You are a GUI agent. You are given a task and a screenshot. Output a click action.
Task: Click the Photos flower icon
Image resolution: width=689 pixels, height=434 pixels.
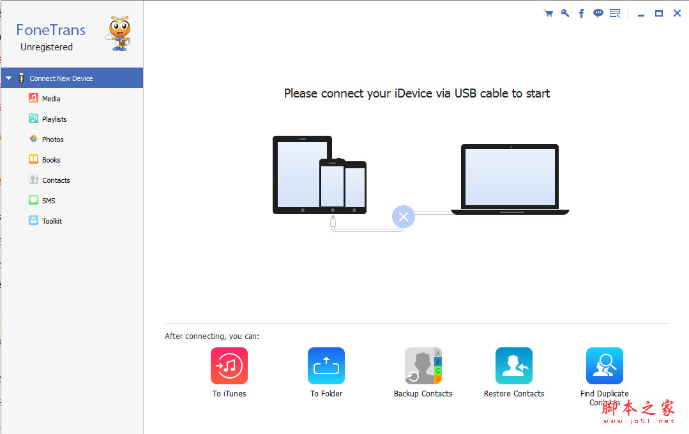coord(33,139)
